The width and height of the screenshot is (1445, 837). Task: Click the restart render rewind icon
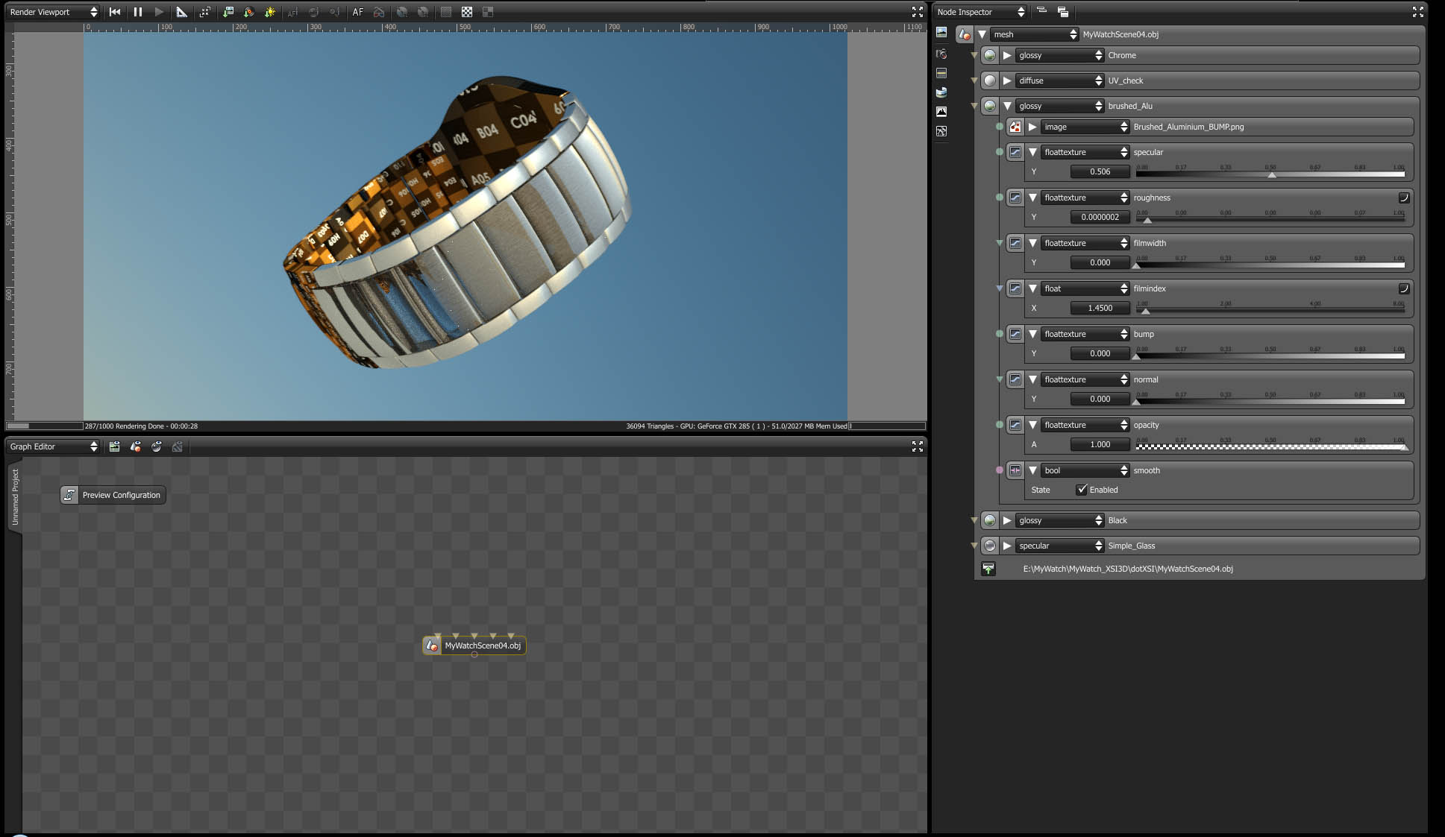click(x=114, y=12)
